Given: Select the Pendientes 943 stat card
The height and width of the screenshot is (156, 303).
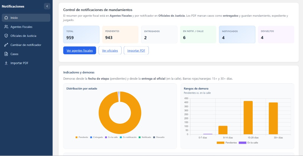Looking at the screenshot, I should [x=120, y=34].
